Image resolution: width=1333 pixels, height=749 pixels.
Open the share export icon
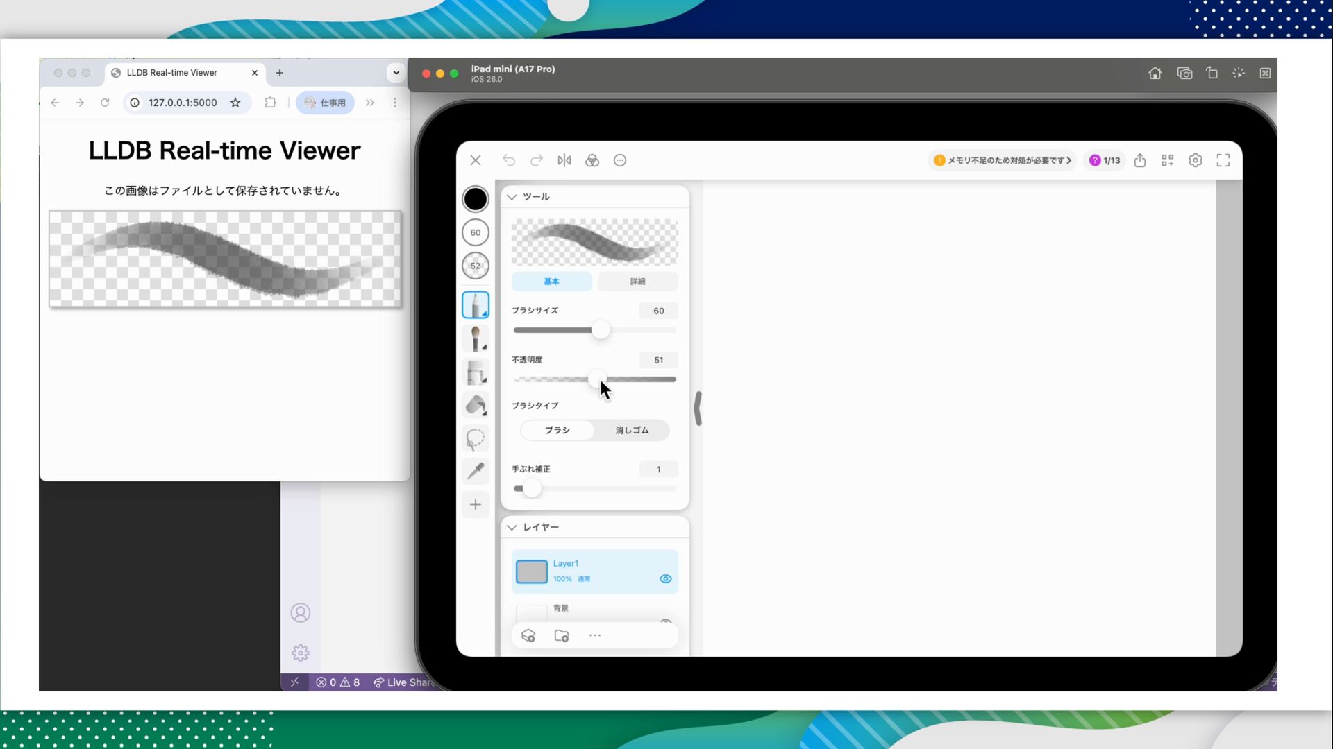[x=1140, y=160]
